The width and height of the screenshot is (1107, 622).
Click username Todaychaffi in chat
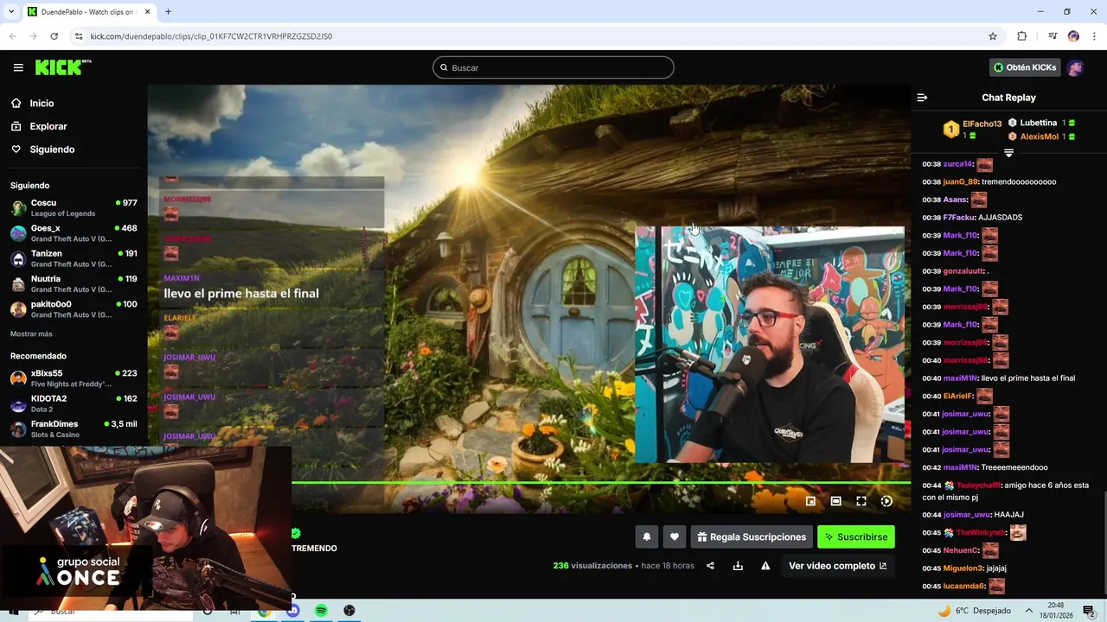coord(978,486)
